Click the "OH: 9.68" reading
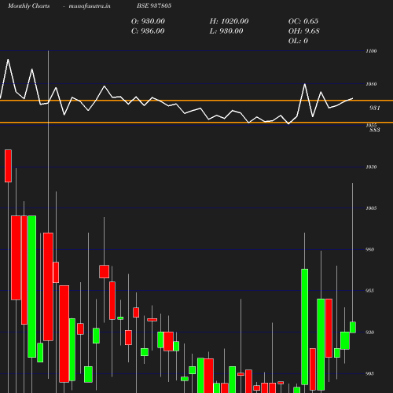 pyautogui.click(x=304, y=31)
